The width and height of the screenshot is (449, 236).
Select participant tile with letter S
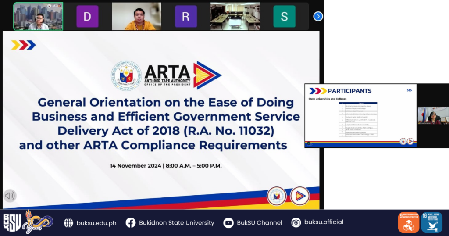284,16
